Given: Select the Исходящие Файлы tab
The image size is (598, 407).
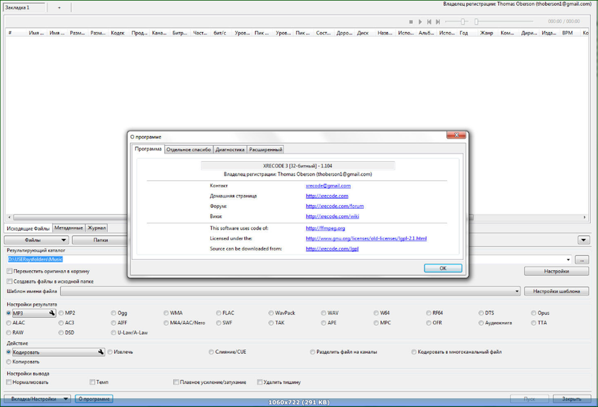Looking at the screenshot, I should [28, 229].
